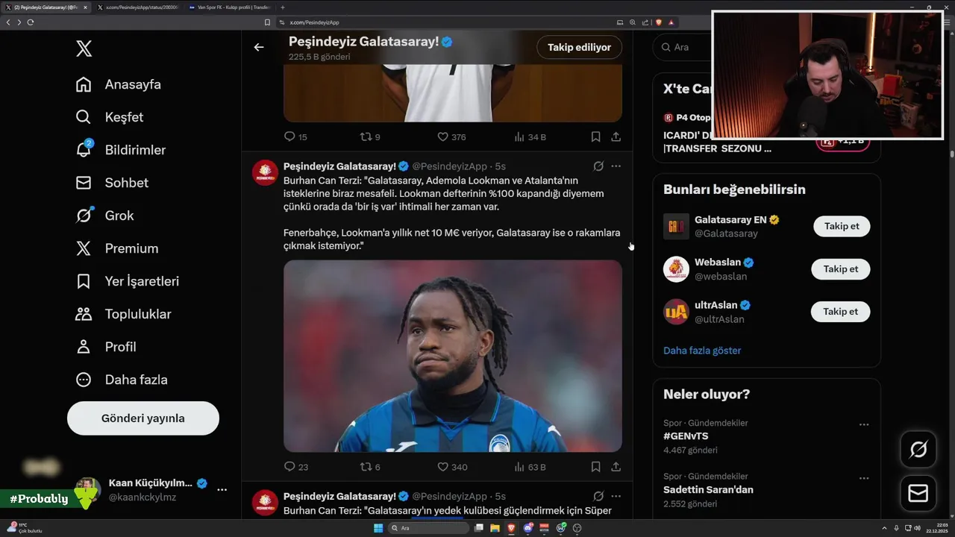
Task: Open more options on yedek kulübesi post
Action: [x=616, y=496]
